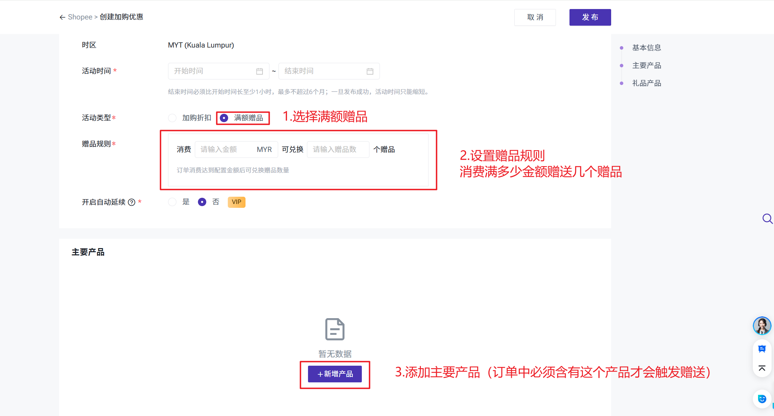The image size is (774, 416).
Task: Select 是 for auto renewal
Action: pos(172,202)
